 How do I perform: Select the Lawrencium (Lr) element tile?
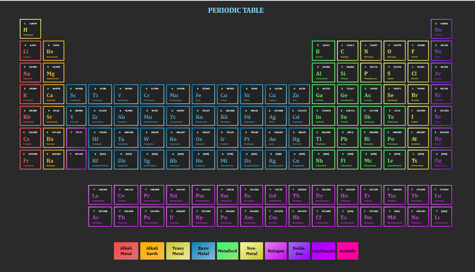tap(441, 217)
